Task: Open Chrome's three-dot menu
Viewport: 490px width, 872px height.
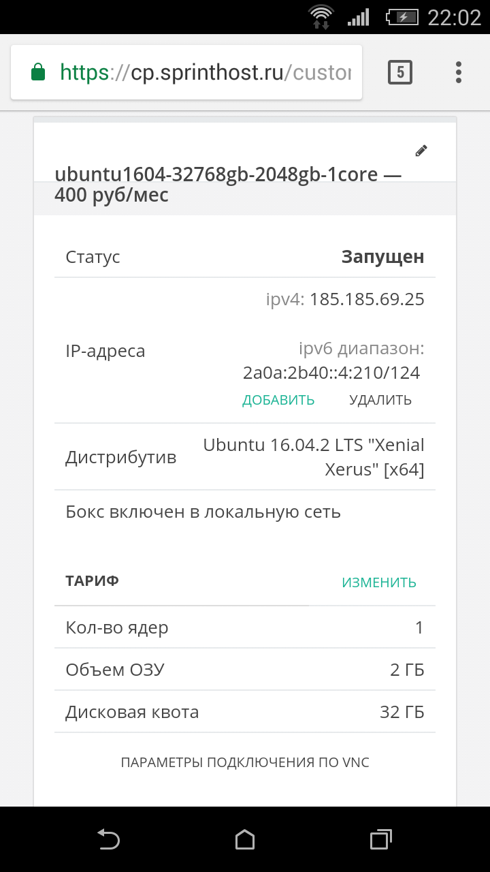Action: pyautogui.click(x=459, y=72)
